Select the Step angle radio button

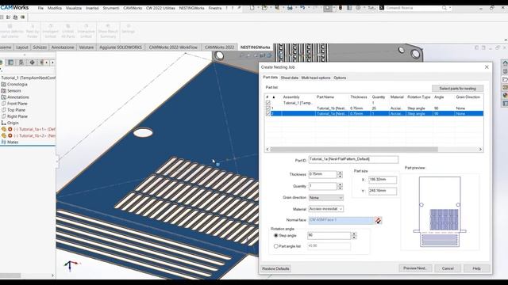[x=276, y=236]
